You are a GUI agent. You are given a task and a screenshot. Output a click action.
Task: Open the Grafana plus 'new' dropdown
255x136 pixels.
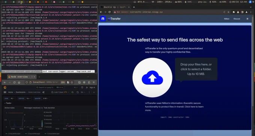click(x=76, y=87)
